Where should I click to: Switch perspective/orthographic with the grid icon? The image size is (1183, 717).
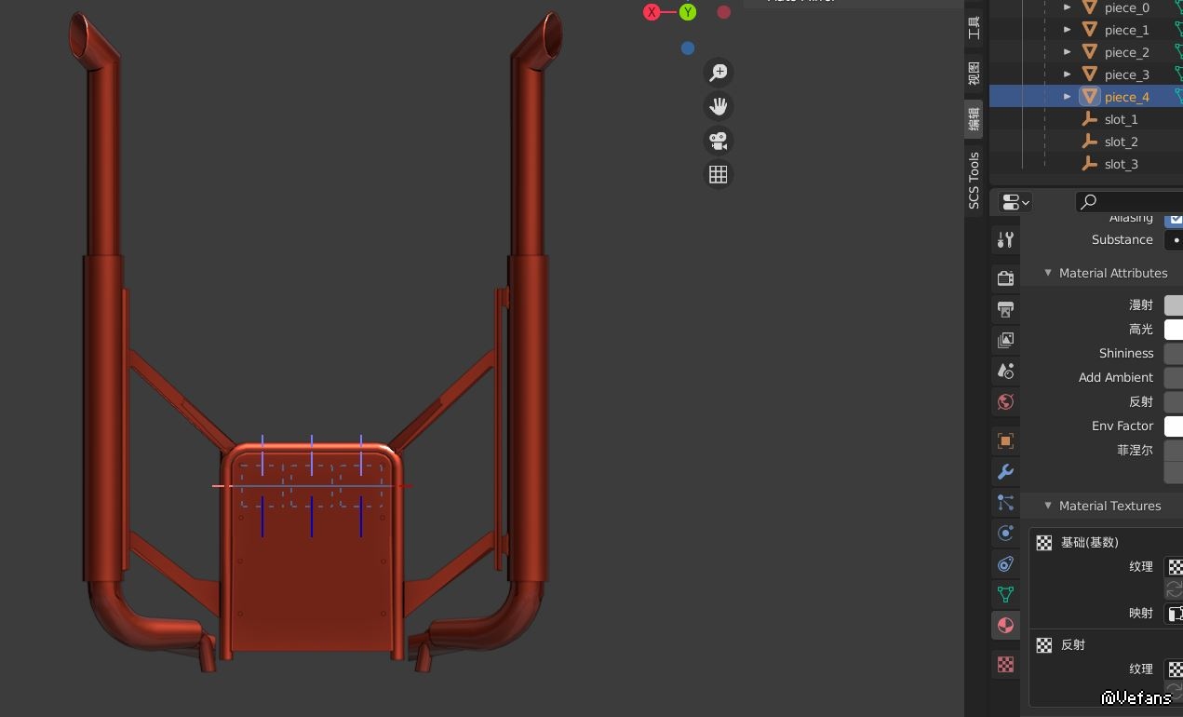pyautogui.click(x=719, y=174)
